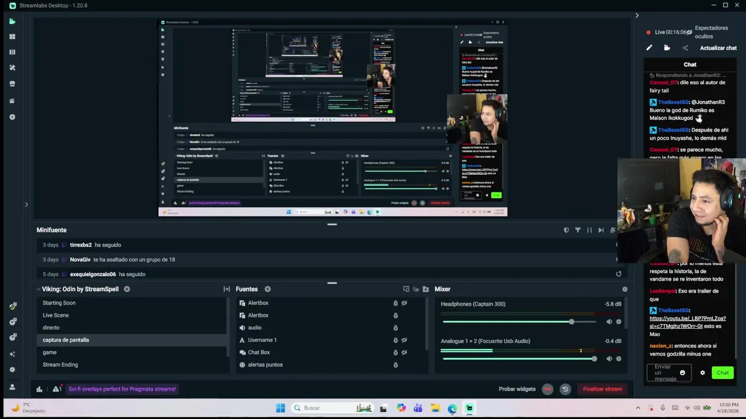The height and width of the screenshot is (419, 746).
Task: Adjust Headphones (Captain 300) volume slider
Action: [x=519, y=322]
